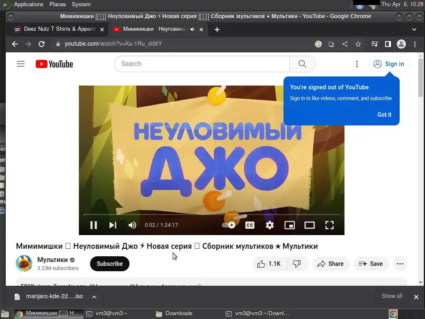Close the downloads bar
Viewport: 425px width, 319px height.
[x=416, y=297]
